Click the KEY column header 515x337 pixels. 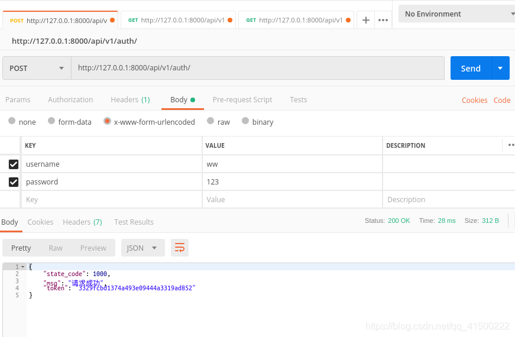pyautogui.click(x=30, y=145)
